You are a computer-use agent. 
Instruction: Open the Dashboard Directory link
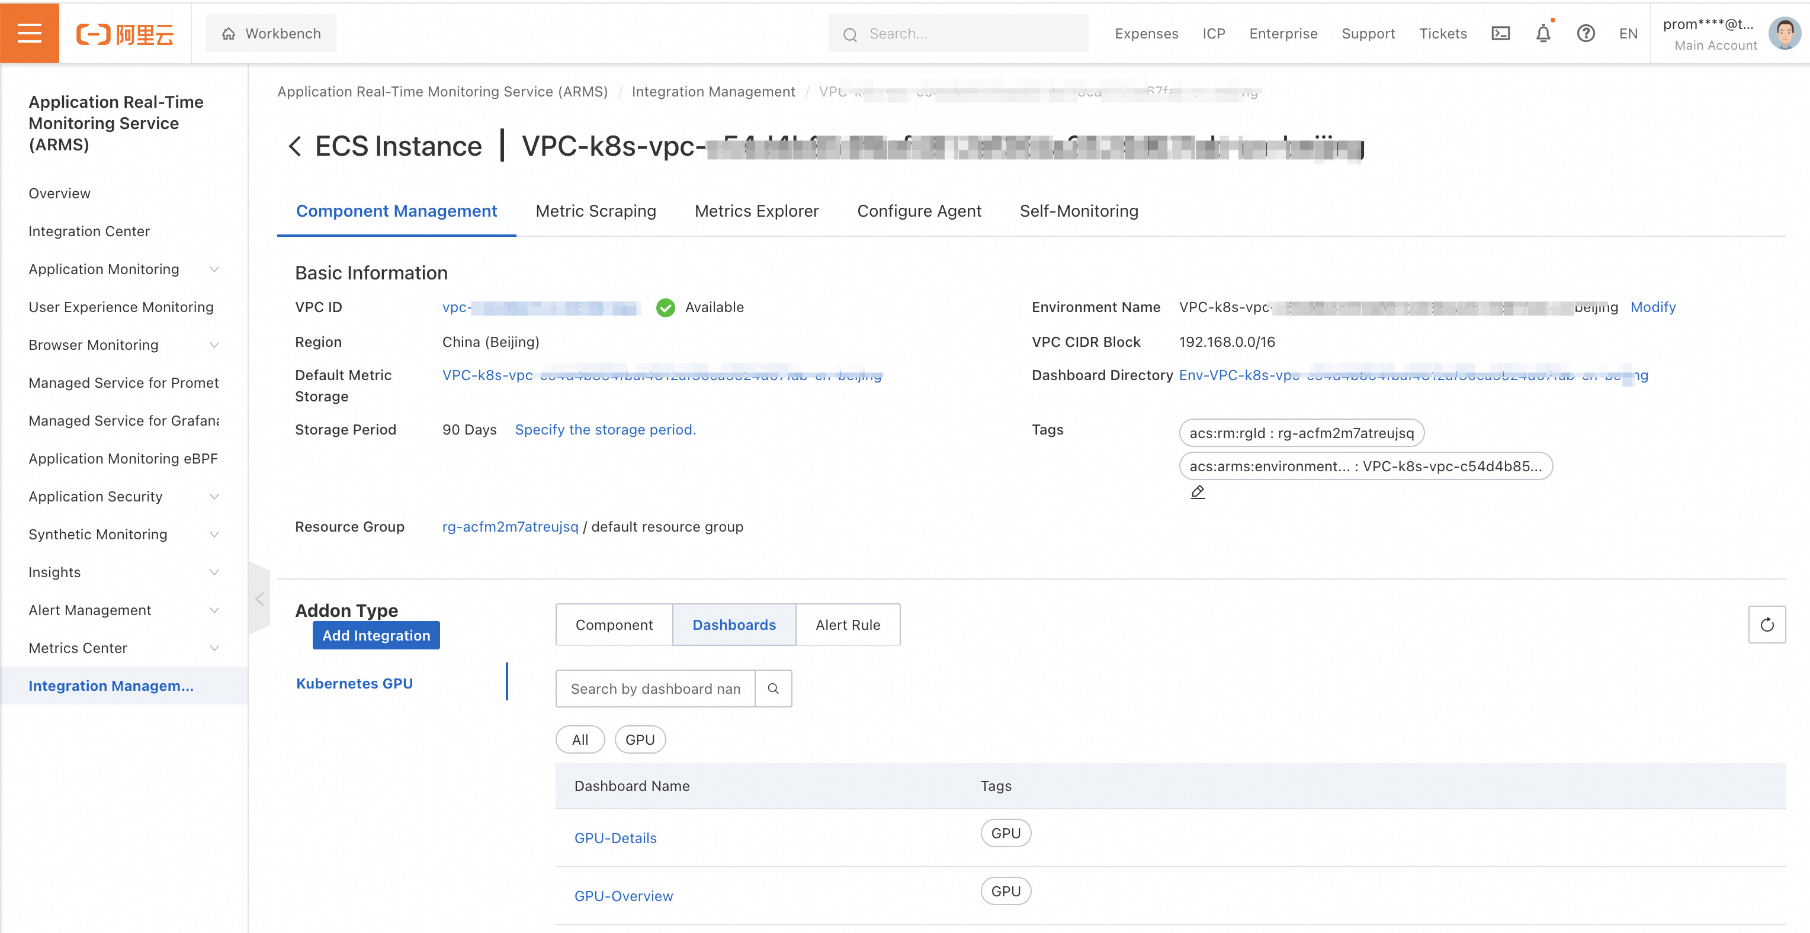pos(1414,375)
